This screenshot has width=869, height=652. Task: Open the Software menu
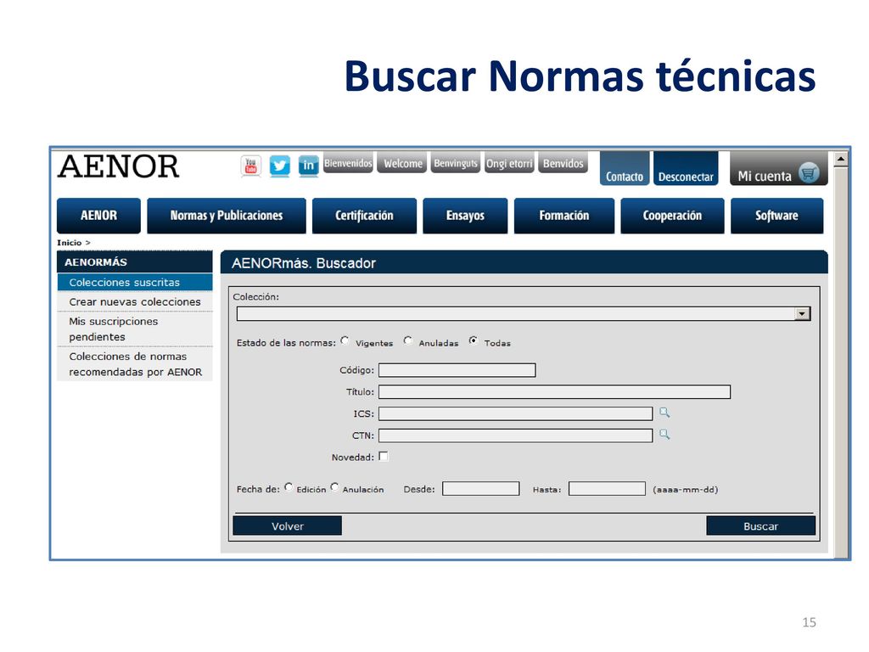coord(777,216)
